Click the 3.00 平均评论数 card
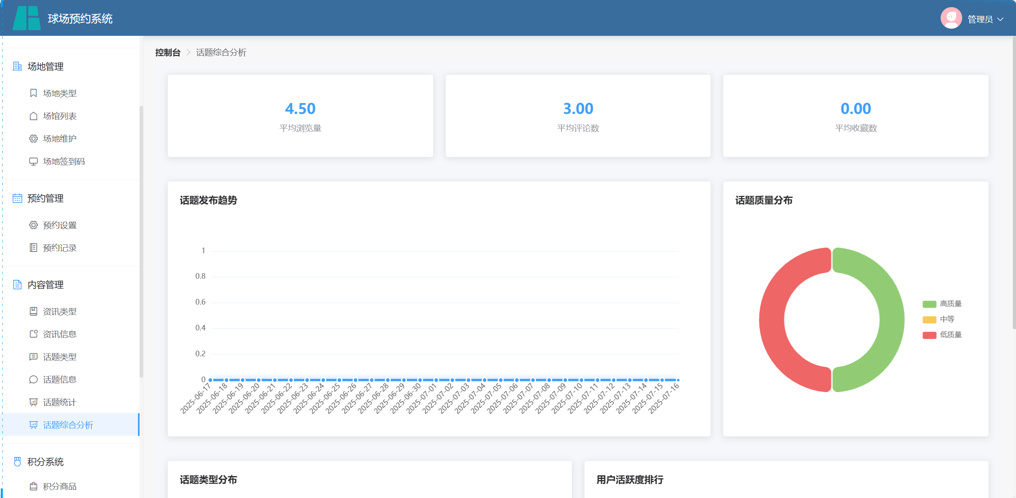This screenshot has width=1016, height=498. [578, 116]
